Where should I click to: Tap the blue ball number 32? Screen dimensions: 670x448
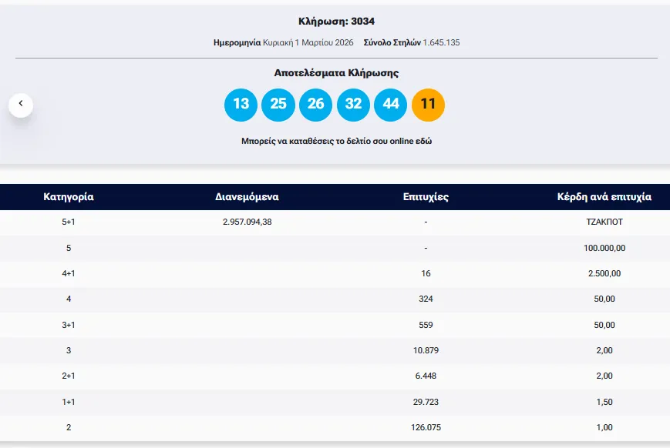[x=353, y=105]
